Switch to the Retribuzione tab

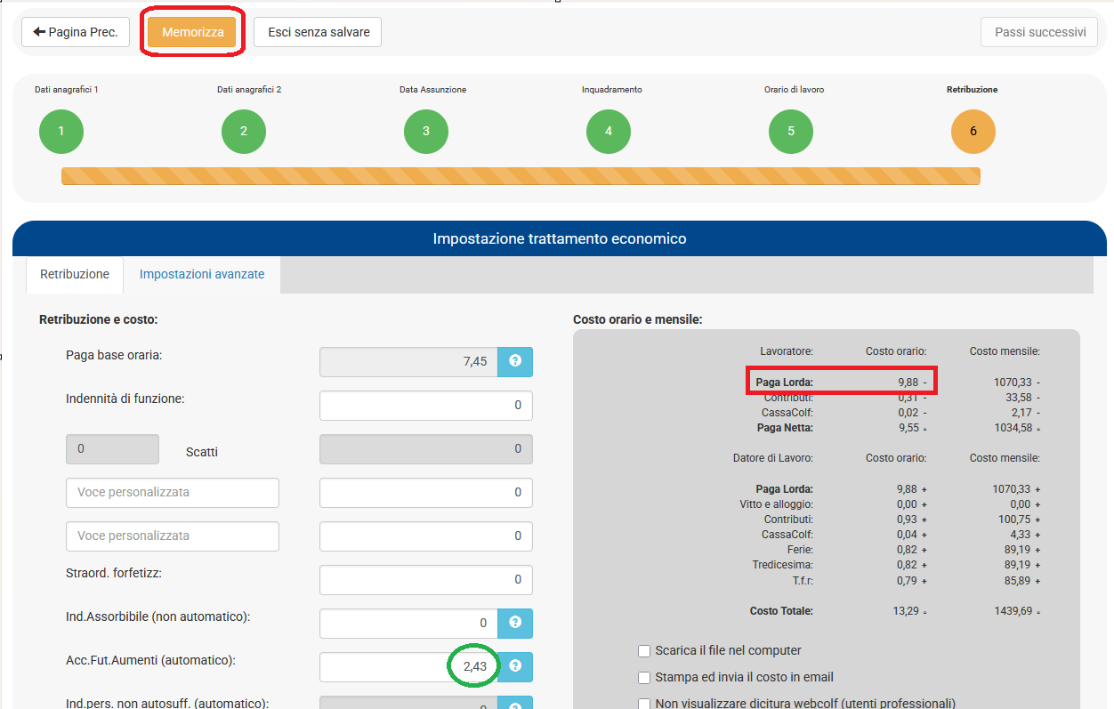point(75,274)
